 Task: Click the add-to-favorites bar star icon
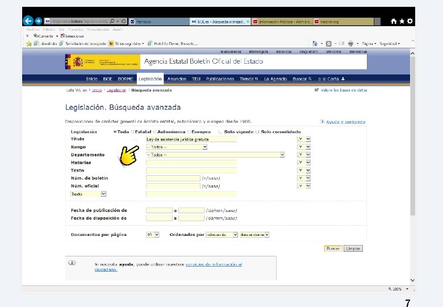click(x=29, y=44)
